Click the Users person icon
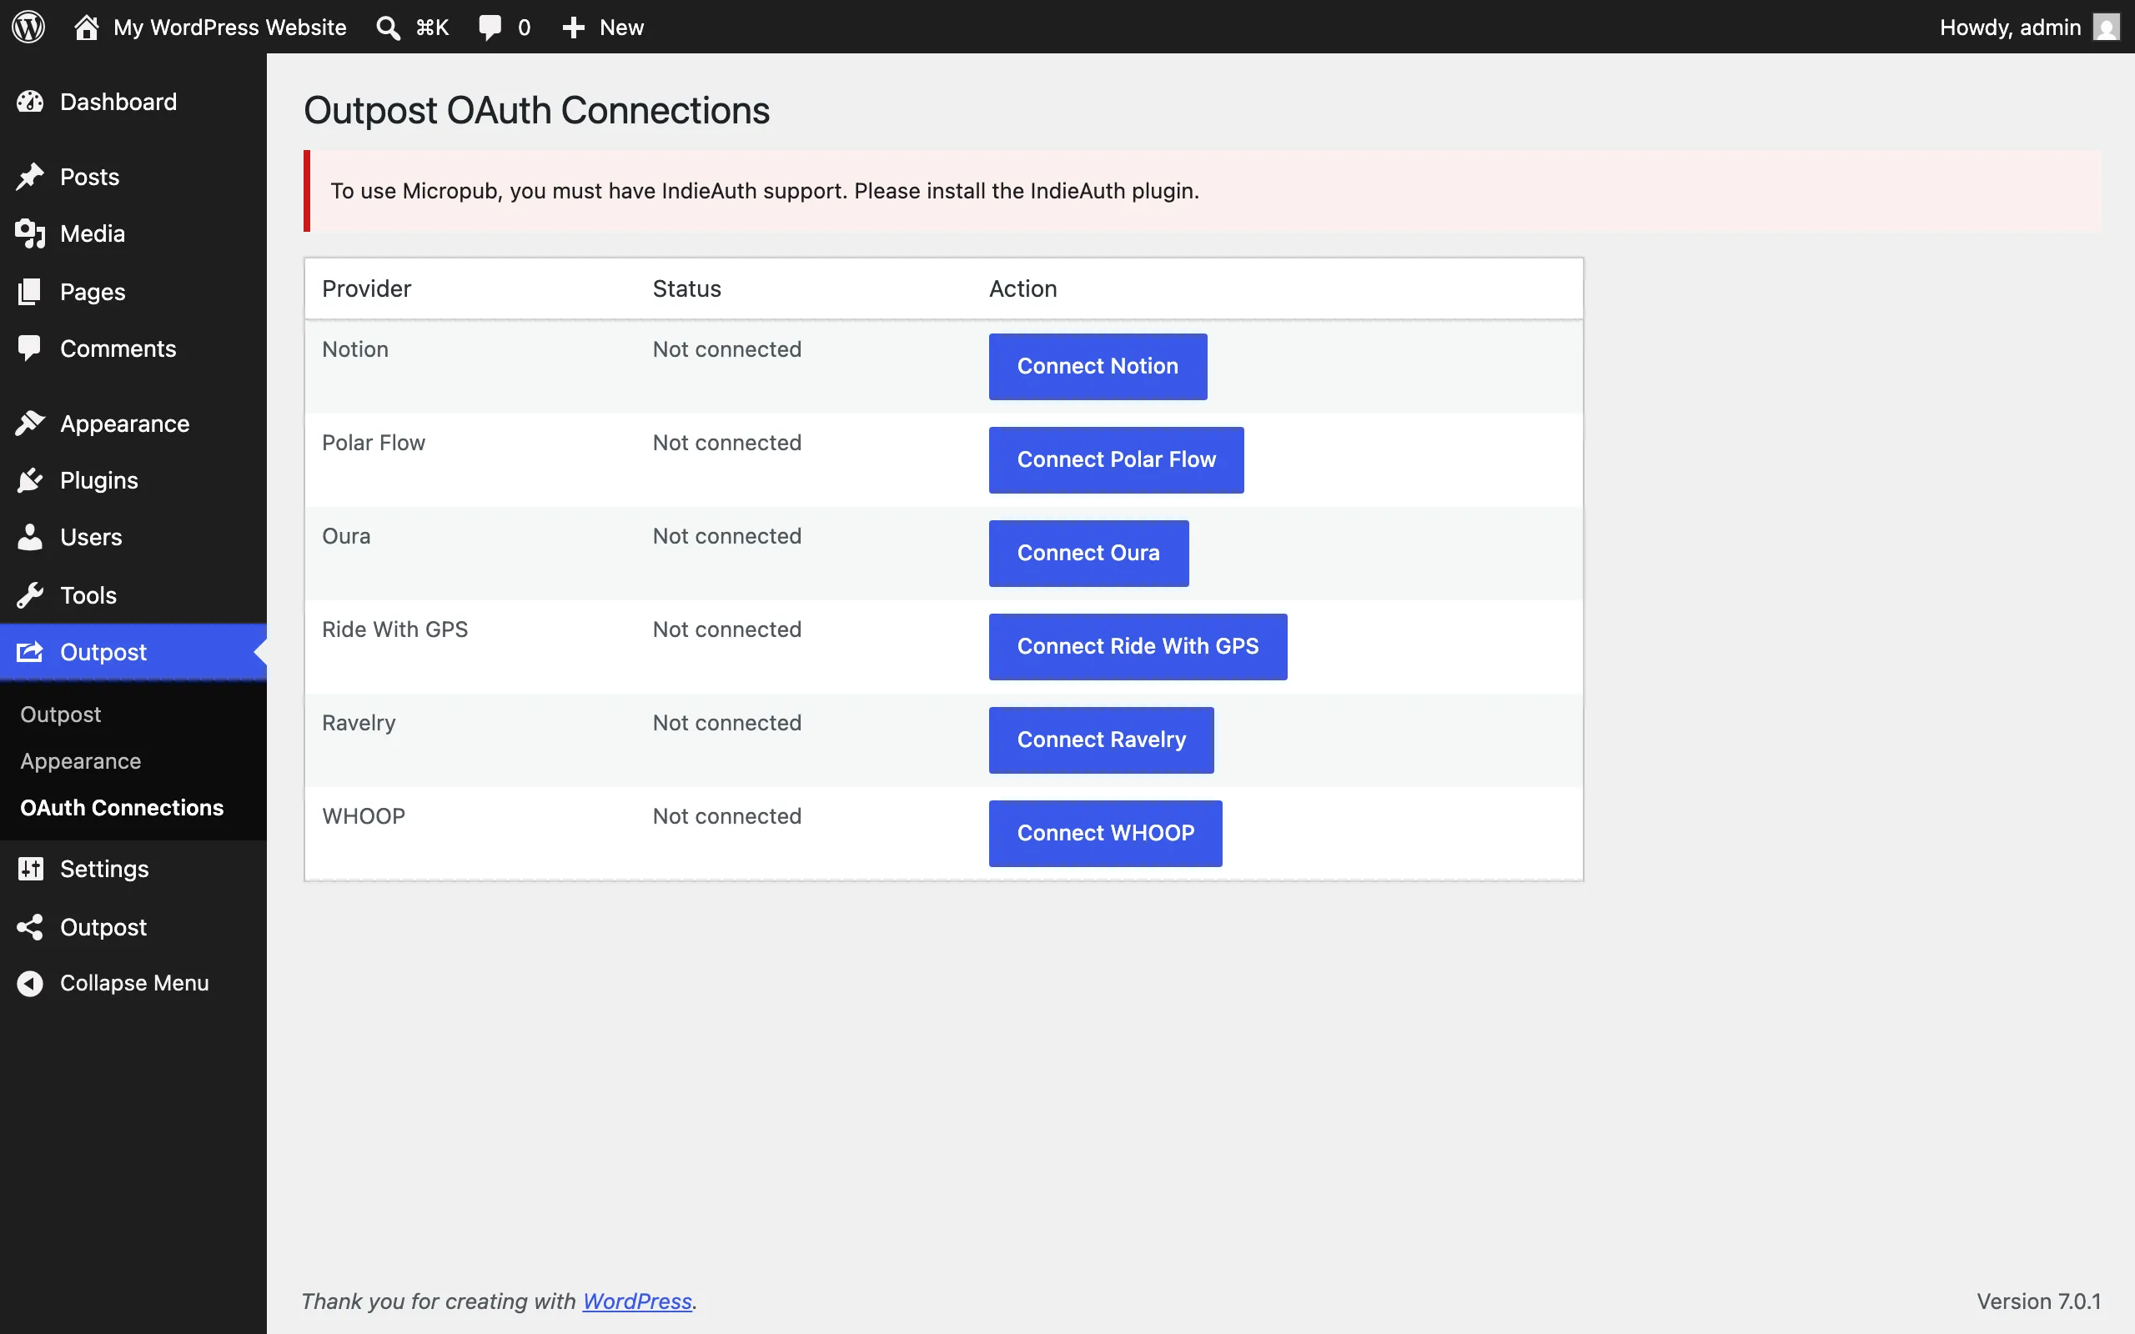This screenshot has width=2135, height=1334. (30, 537)
